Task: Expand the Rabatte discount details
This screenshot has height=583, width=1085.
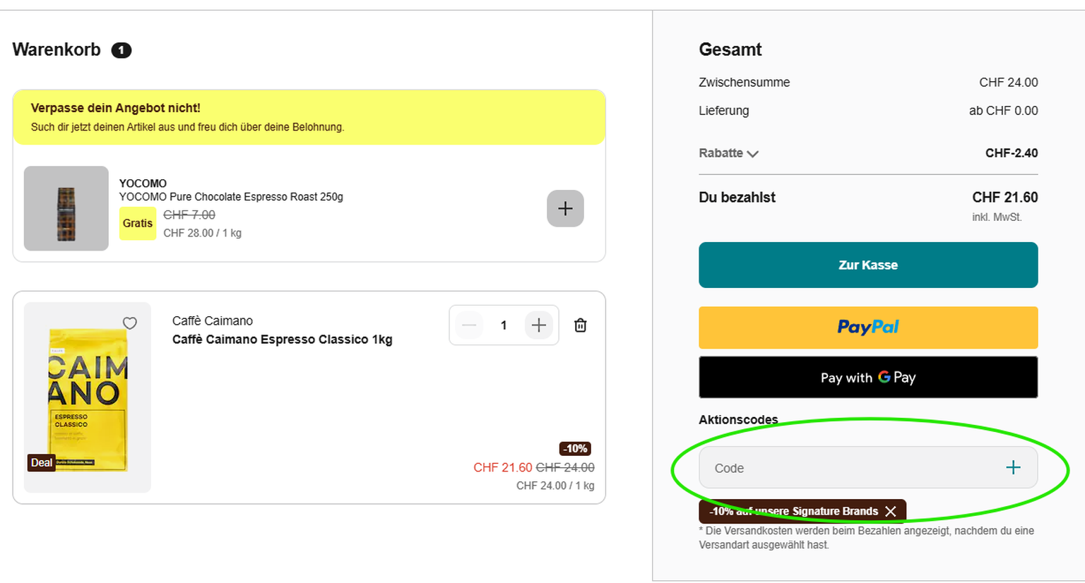Action: (x=729, y=153)
